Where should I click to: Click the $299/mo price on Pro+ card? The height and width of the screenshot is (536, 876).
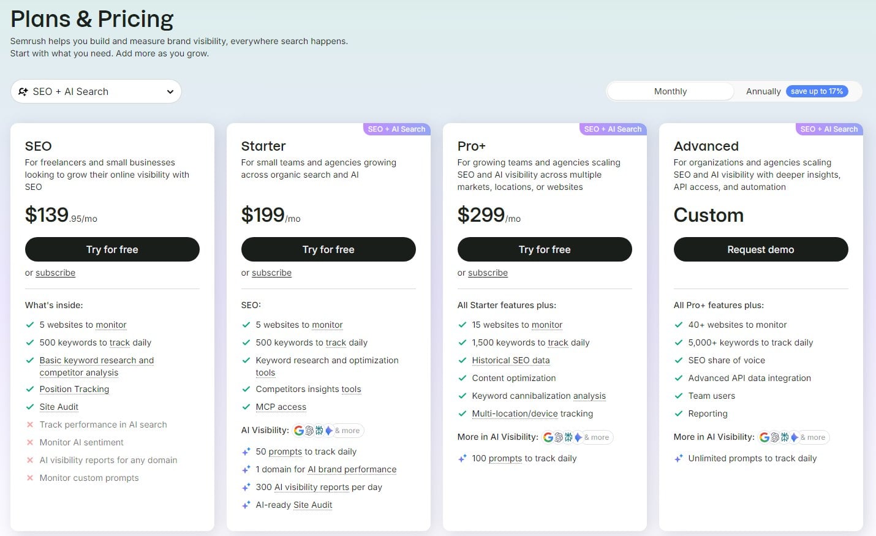pyautogui.click(x=489, y=215)
